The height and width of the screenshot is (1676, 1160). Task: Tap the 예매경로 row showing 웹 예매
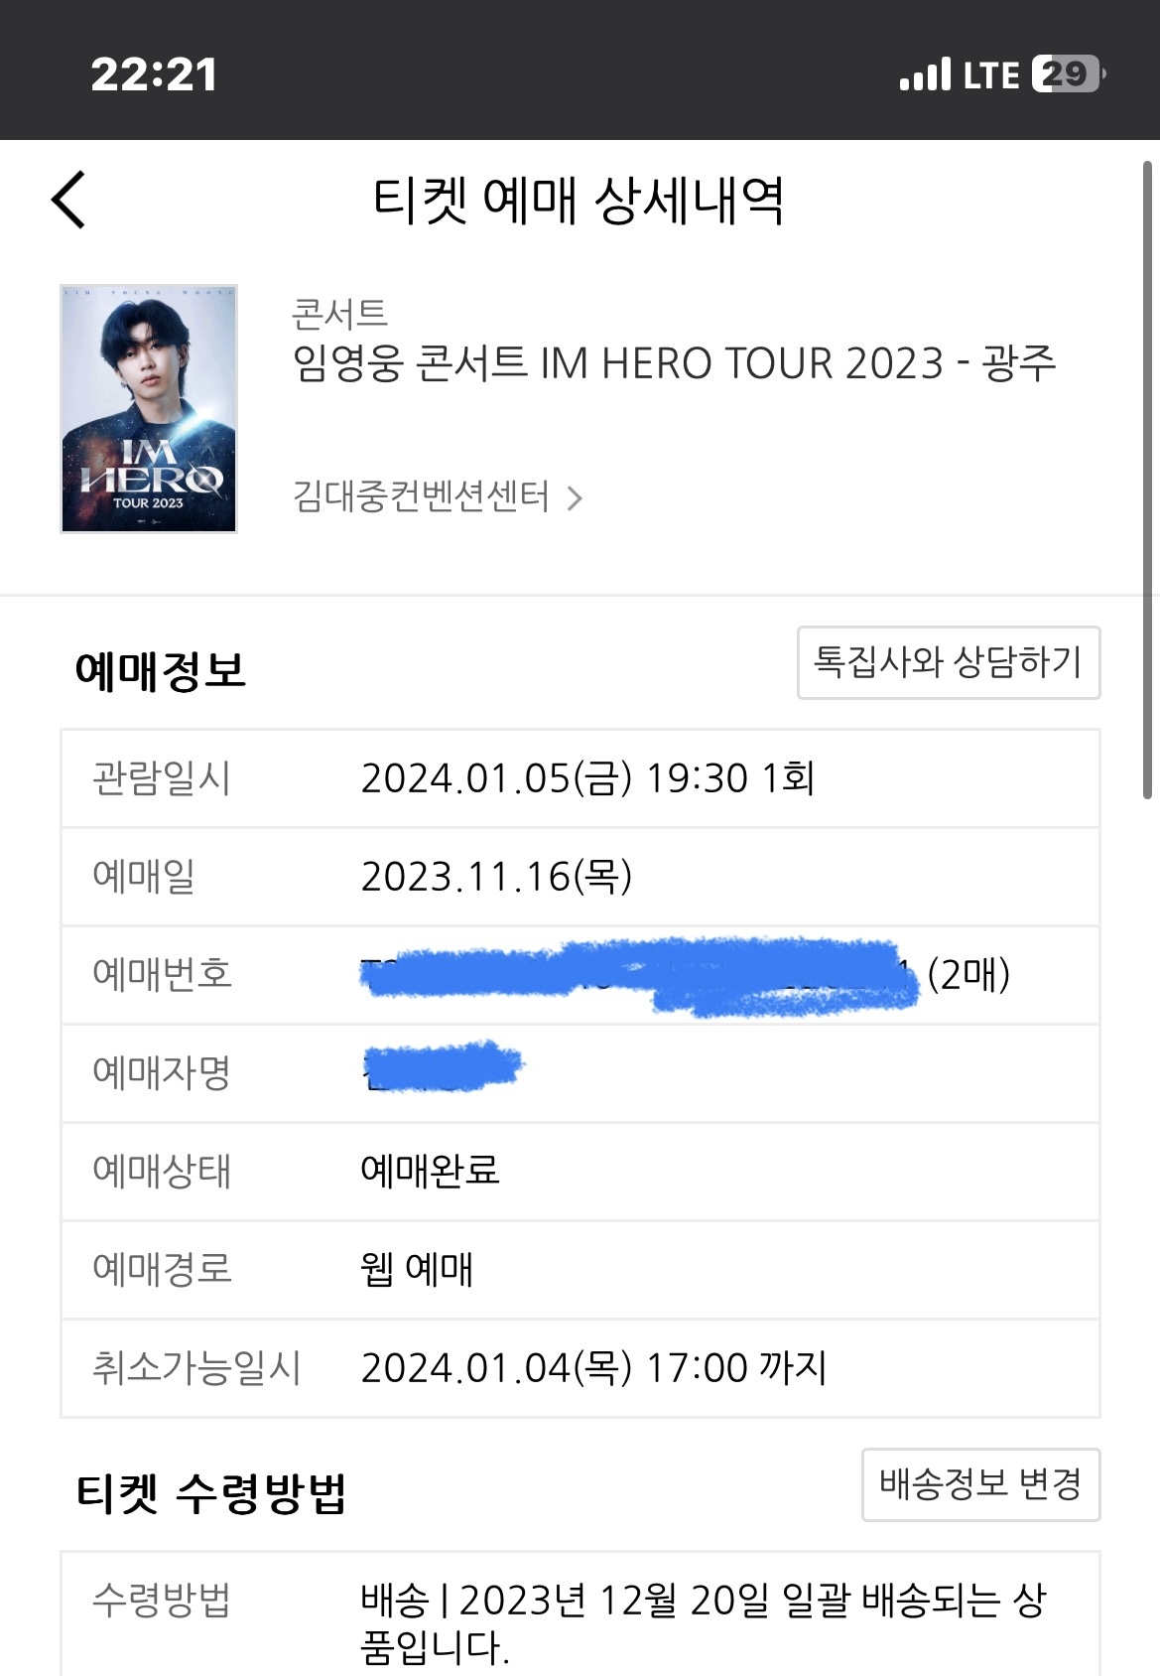click(x=580, y=1270)
